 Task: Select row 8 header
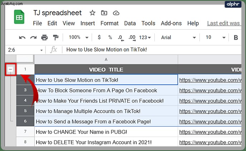(25, 142)
